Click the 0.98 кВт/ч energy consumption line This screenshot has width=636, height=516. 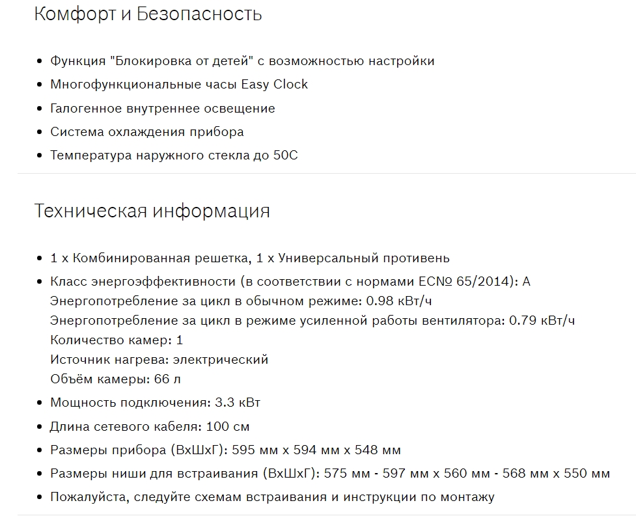[x=241, y=301]
